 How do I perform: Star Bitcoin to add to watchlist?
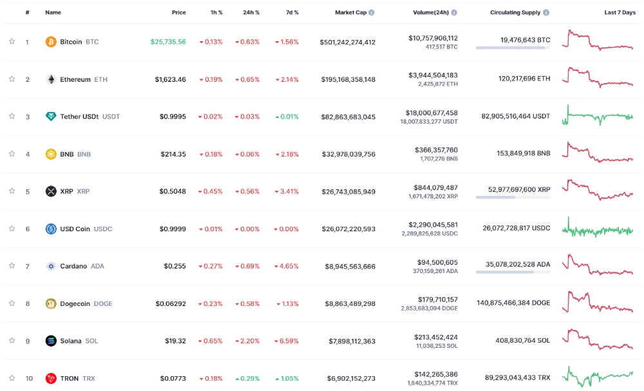click(x=12, y=42)
